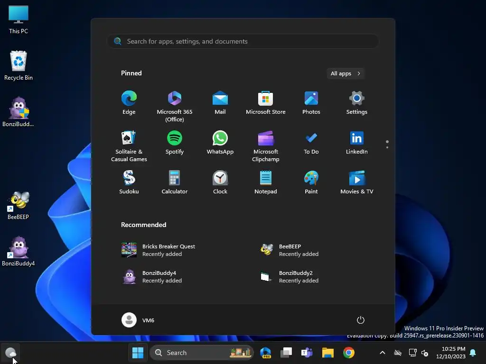Launch Microsoft Clipchamp
This screenshot has width=486, height=364.
(x=266, y=146)
